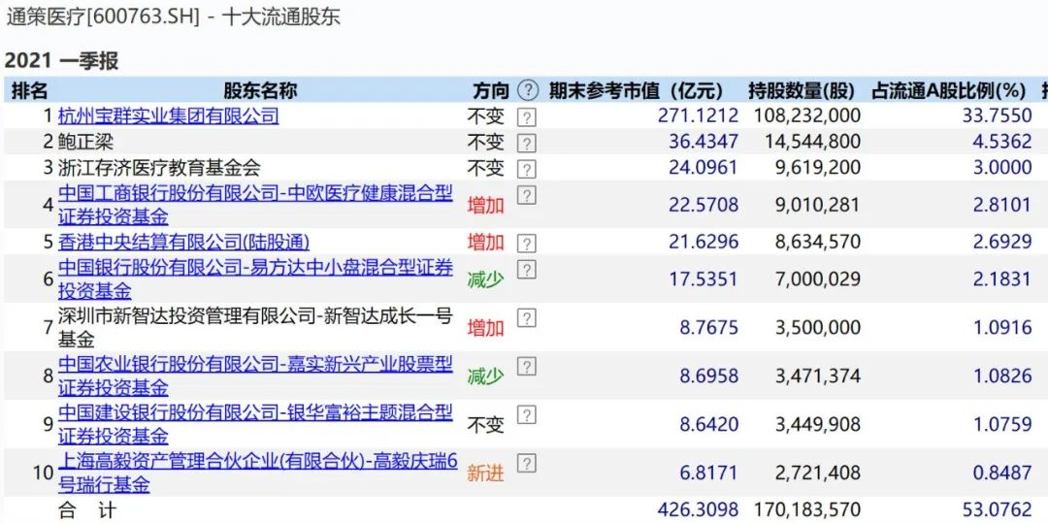The width and height of the screenshot is (1048, 523).
Task: Click total market value 426.3098
Action: coord(699,511)
